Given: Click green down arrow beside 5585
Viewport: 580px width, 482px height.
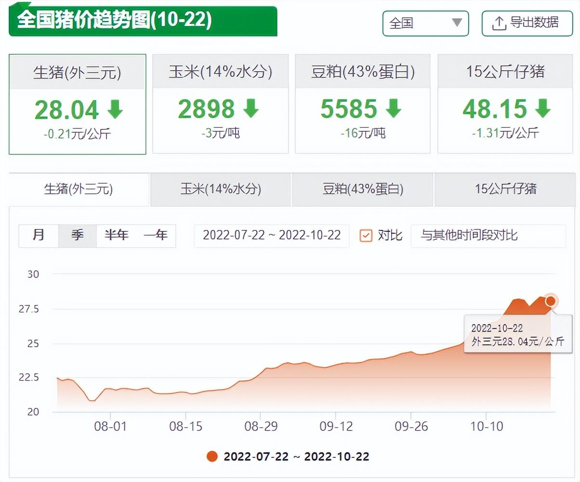Looking at the screenshot, I should [x=394, y=109].
